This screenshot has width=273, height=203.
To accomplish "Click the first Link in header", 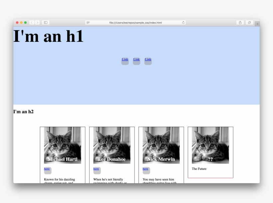I will coord(125,60).
